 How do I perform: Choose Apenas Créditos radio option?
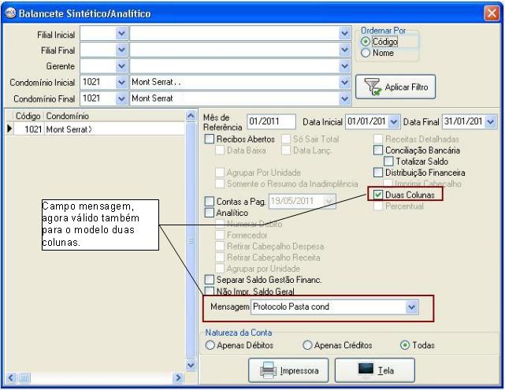tap(307, 345)
